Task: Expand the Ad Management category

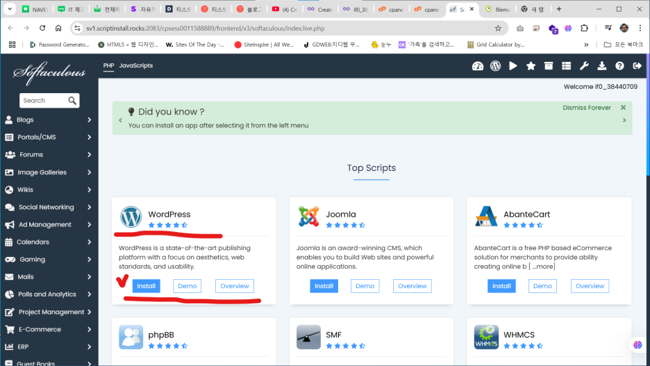Action: pos(49,224)
